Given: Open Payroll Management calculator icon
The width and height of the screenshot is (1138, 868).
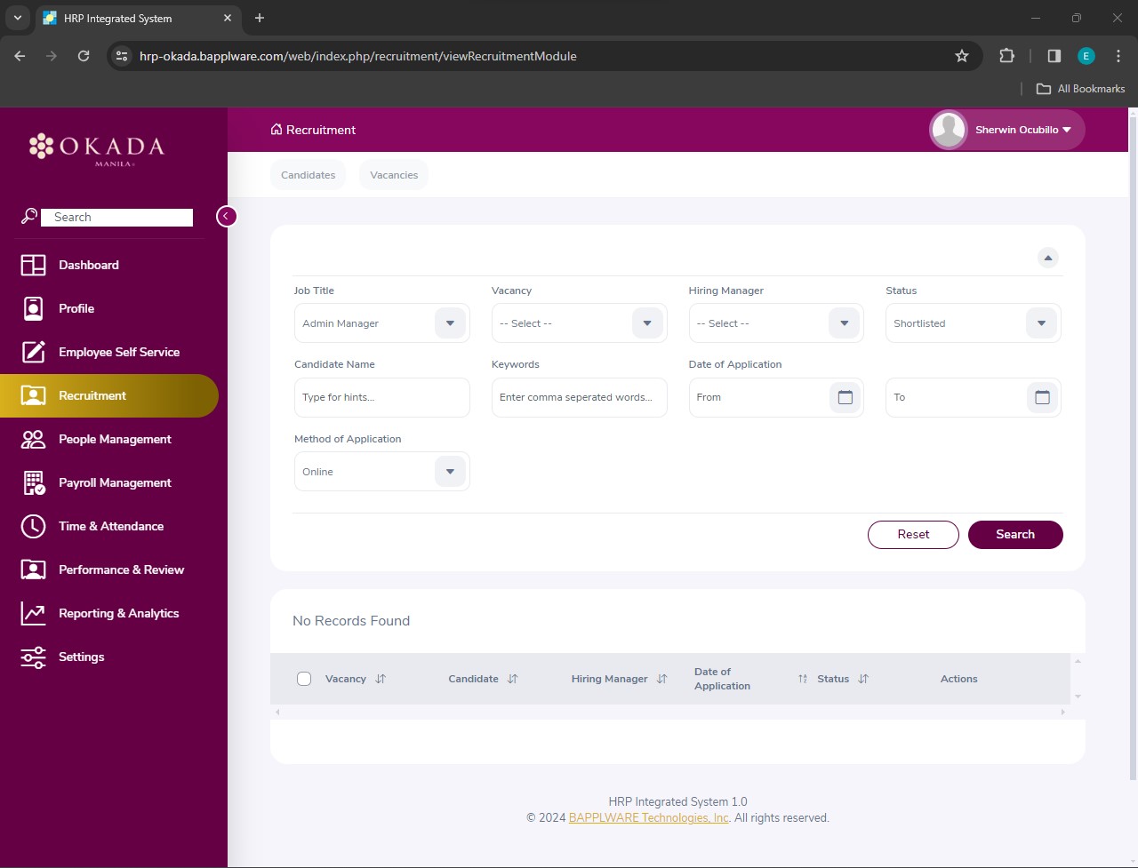Looking at the screenshot, I should click(33, 482).
